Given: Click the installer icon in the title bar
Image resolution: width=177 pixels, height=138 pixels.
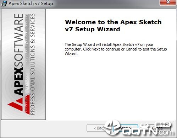Looking at the screenshot, I should [4, 4].
